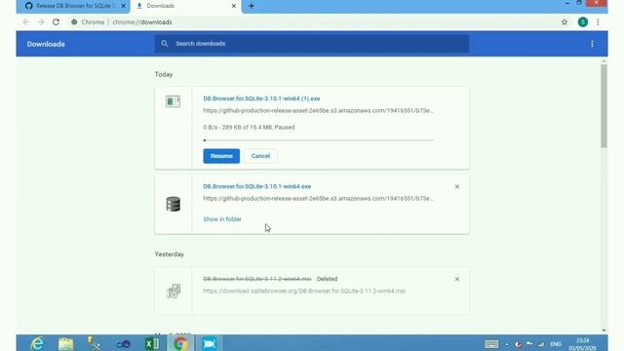Image resolution: width=624 pixels, height=351 pixels.
Task: Open Chrome profile avatar
Action: (583, 22)
